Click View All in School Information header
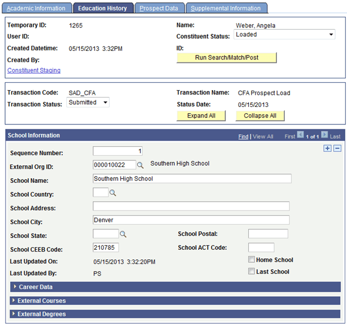Screen dimensions: 347x326 point(263,137)
